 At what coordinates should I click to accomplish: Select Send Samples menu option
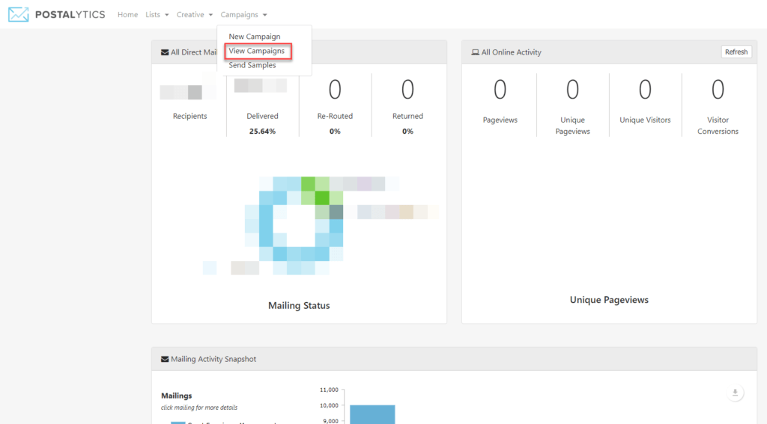click(252, 65)
